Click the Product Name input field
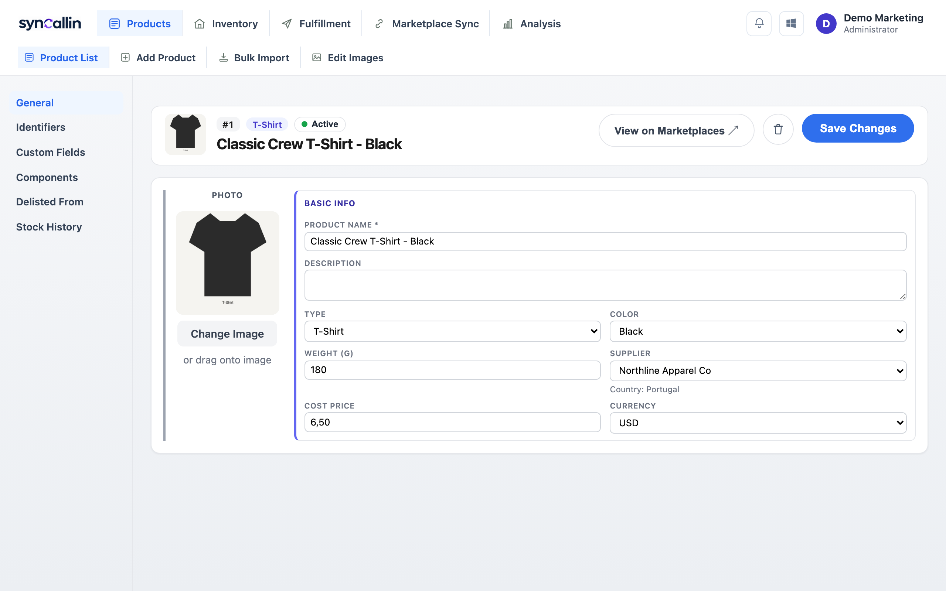 point(605,242)
